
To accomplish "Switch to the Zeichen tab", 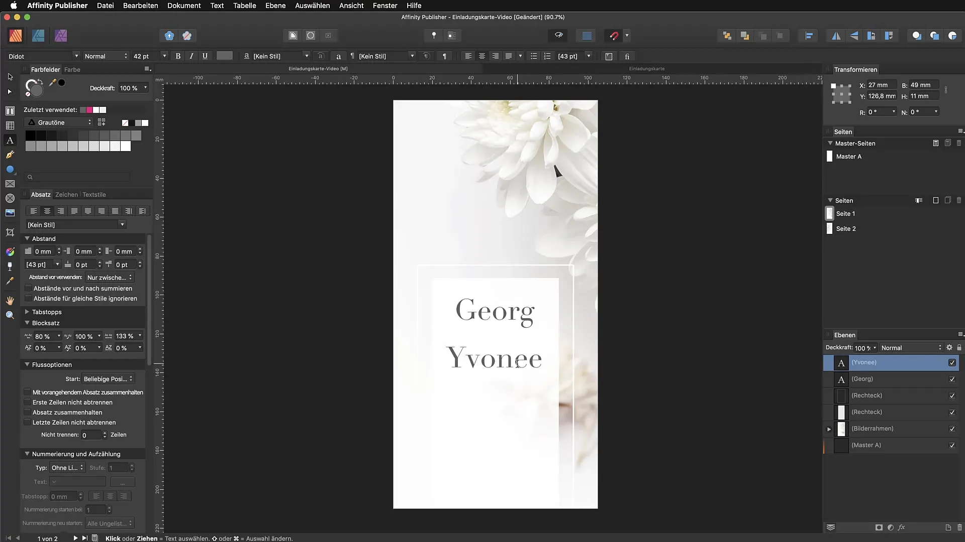I will pyautogui.click(x=66, y=195).
